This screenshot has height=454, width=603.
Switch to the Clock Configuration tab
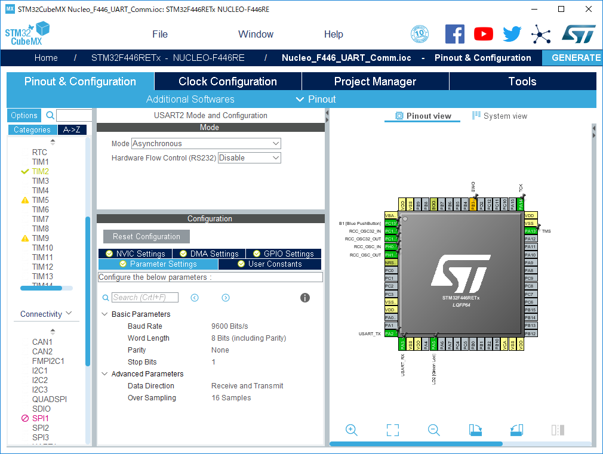click(x=227, y=82)
